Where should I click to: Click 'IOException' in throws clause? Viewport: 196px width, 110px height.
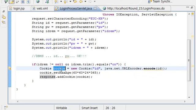(127, 15)
